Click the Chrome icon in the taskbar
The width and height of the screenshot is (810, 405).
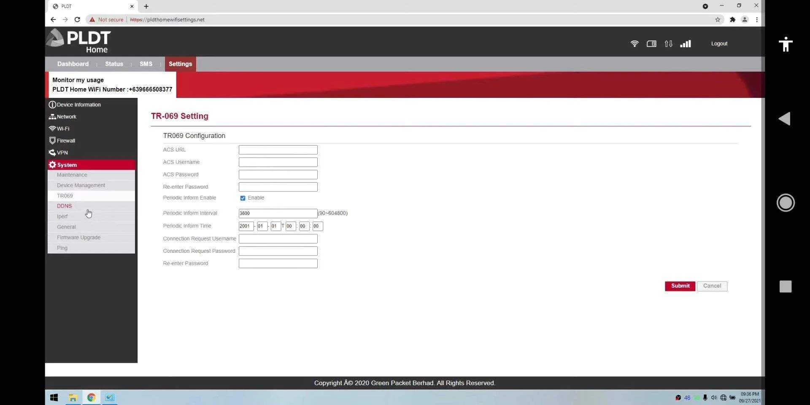[91, 397]
